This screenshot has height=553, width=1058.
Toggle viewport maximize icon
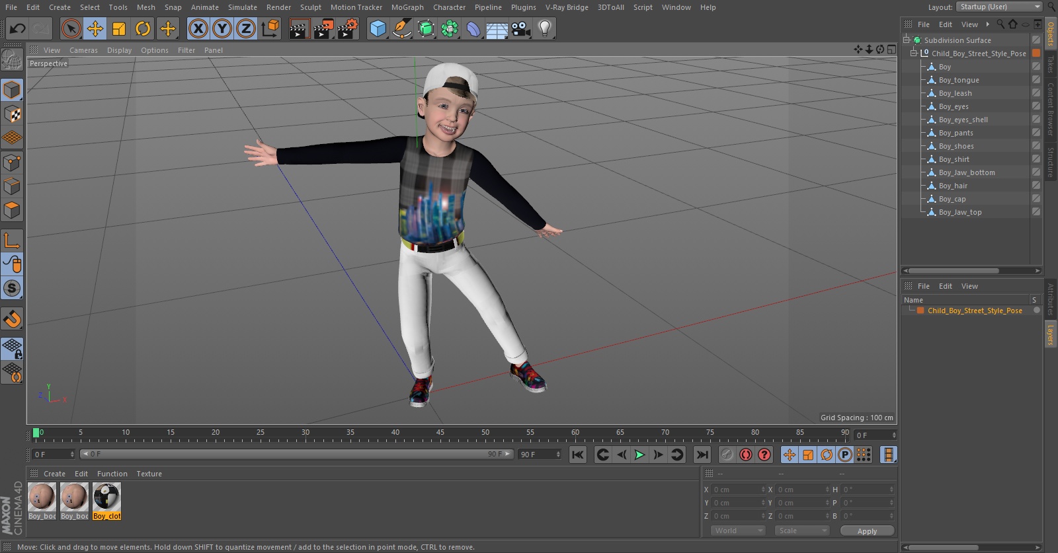click(891, 50)
